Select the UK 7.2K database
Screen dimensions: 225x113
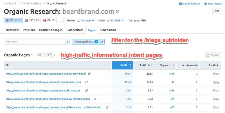(x=32, y=20)
